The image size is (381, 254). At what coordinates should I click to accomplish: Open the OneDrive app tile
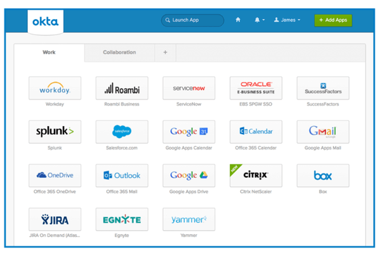point(55,175)
